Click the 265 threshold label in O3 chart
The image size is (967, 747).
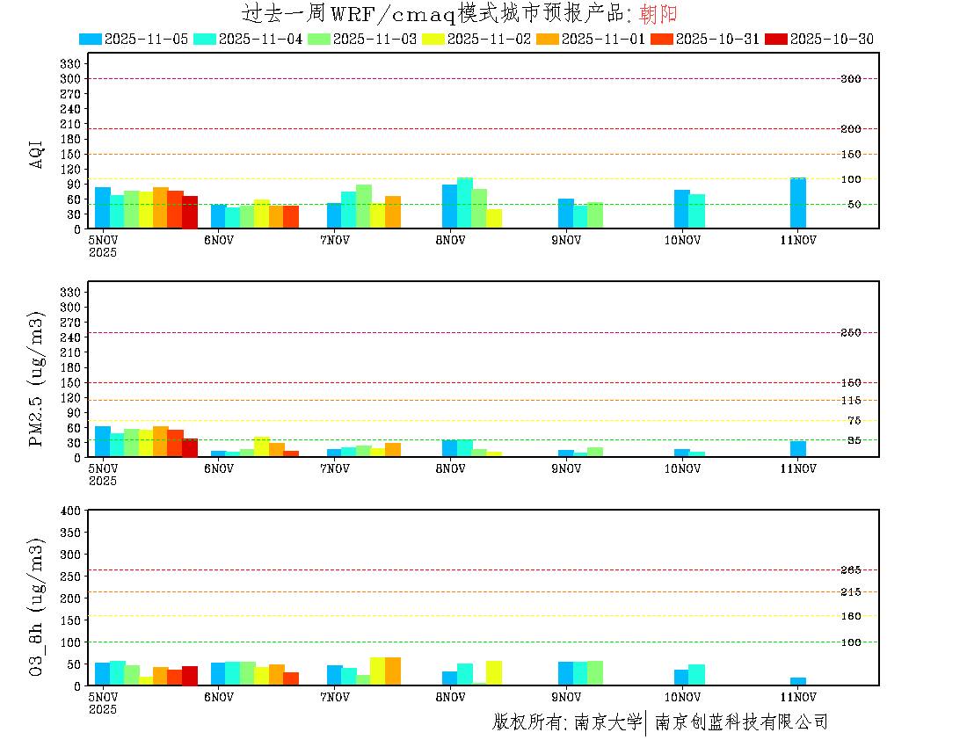pyautogui.click(x=850, y=570)
